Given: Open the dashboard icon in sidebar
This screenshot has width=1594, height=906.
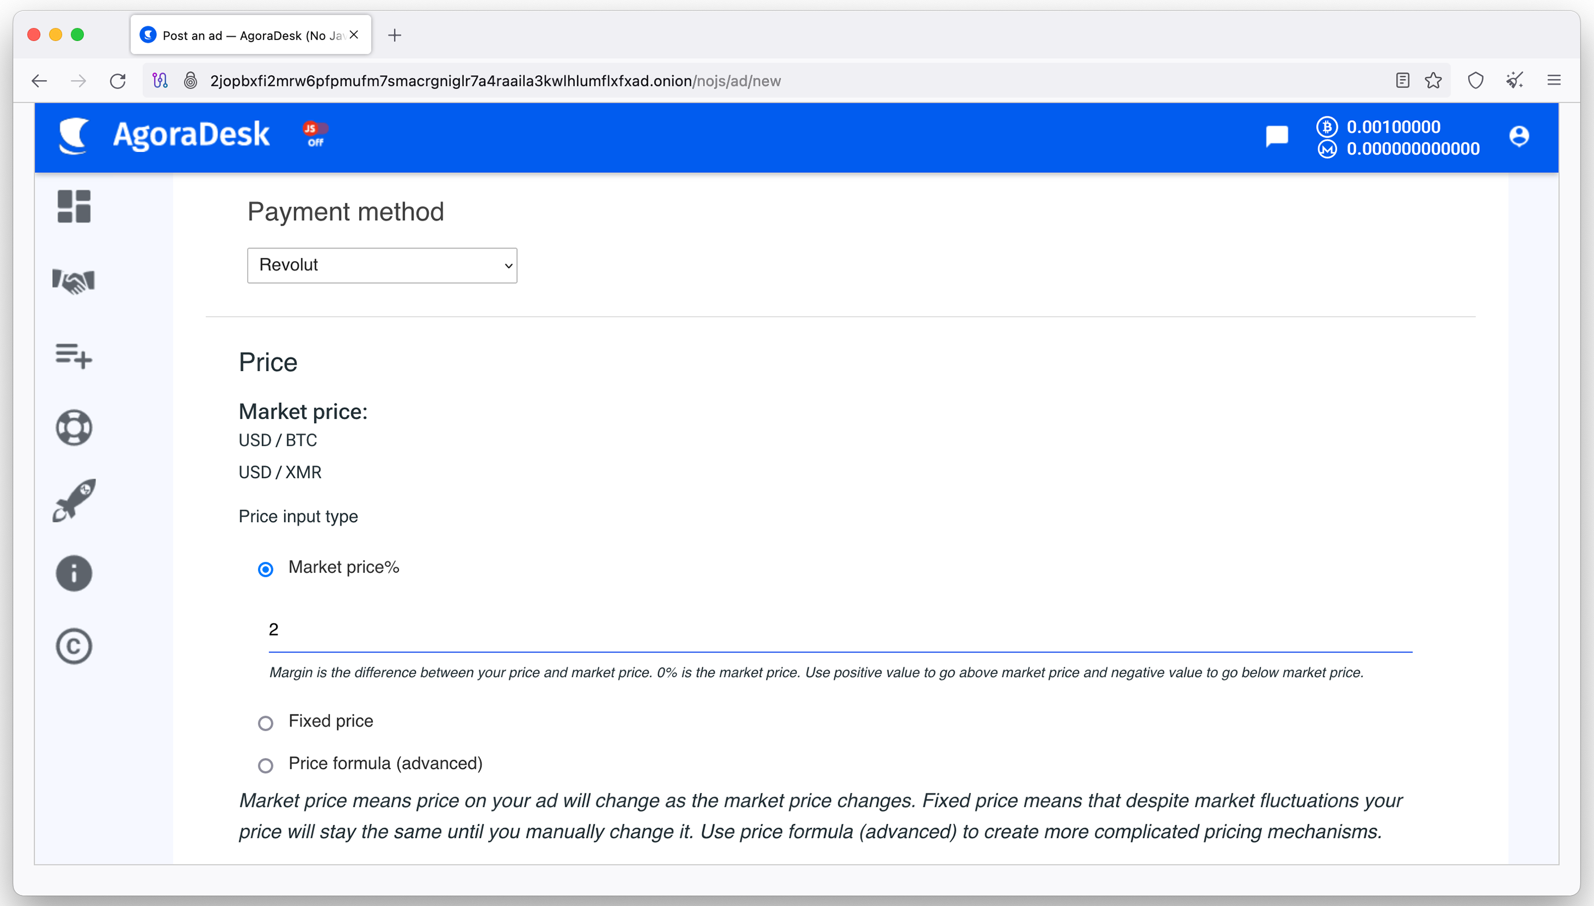Looking at the screenshot, I should click(74, 206).
